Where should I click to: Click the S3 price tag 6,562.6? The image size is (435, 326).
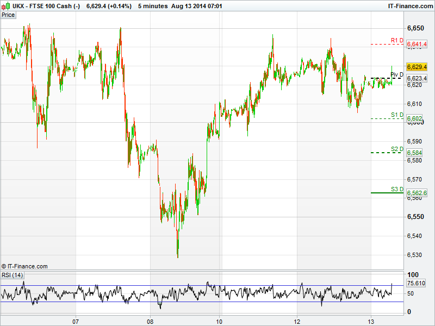(x=417, y=192)
